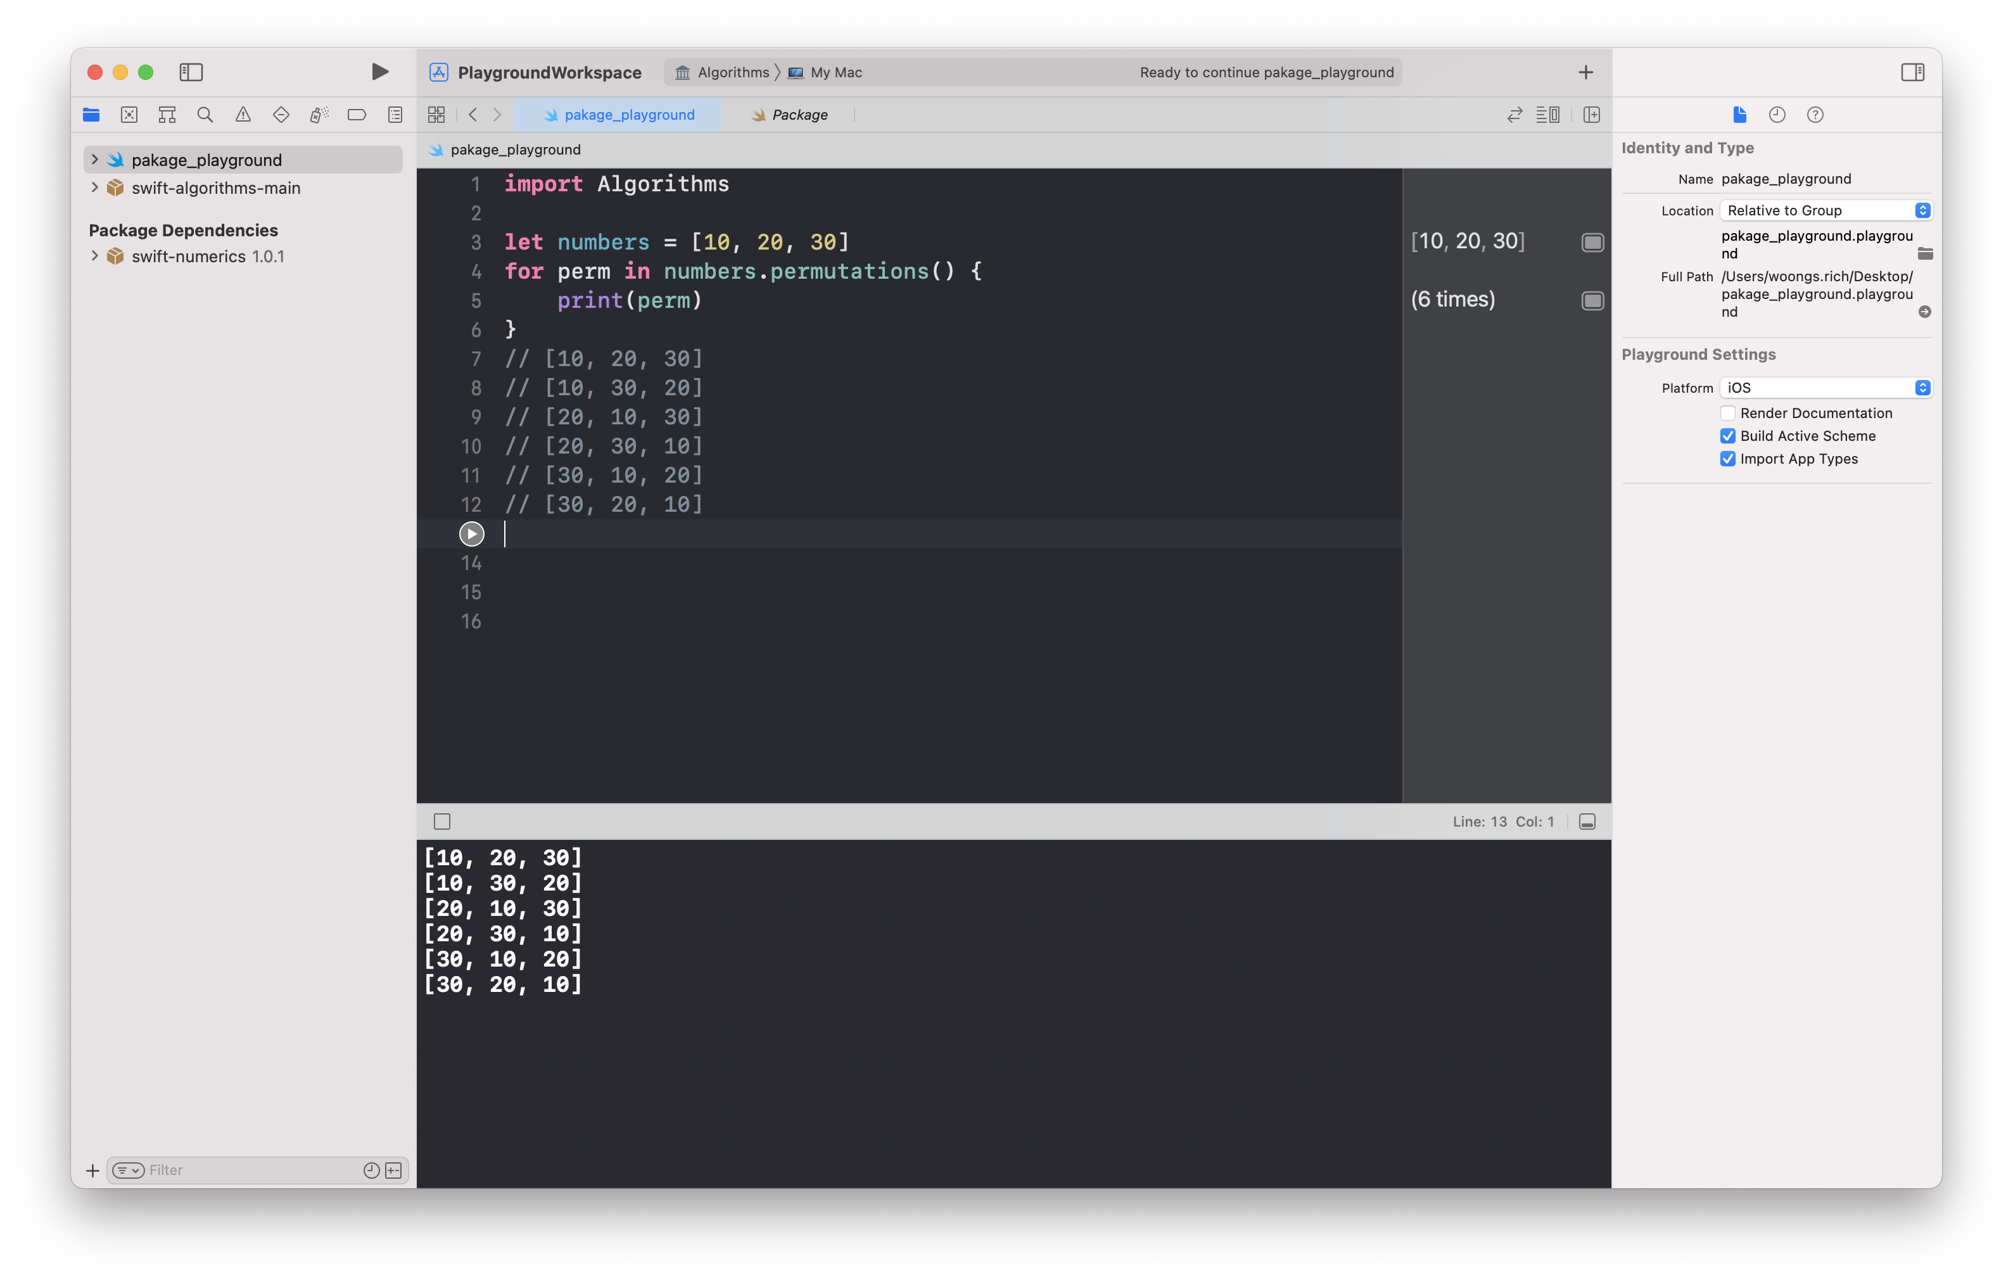Image resolution: width=2013 pixels, height=1282 pixels.
Task: Click the Run playground play button
Action: tap(379, 72)
